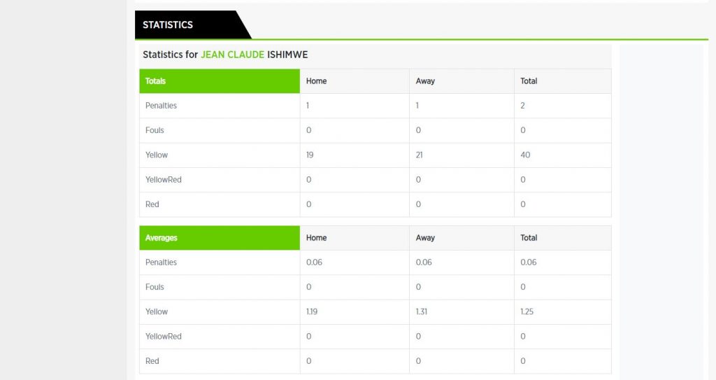Select YellowRed row label under Averages
Screen dimensions: 716x380
(x=163, y=337)
